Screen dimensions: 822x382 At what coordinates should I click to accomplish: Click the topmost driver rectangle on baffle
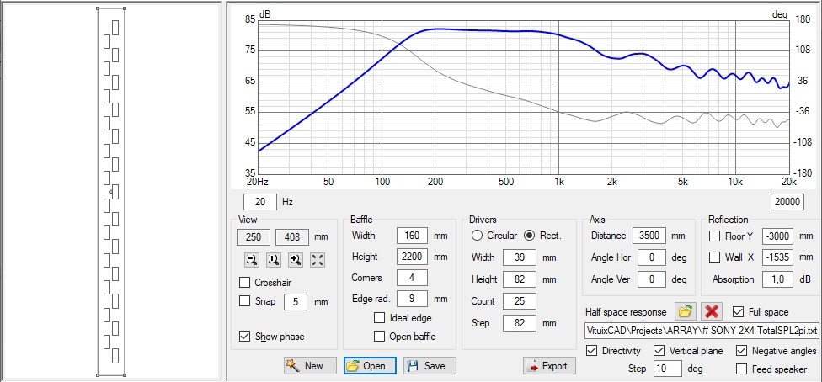116,28
